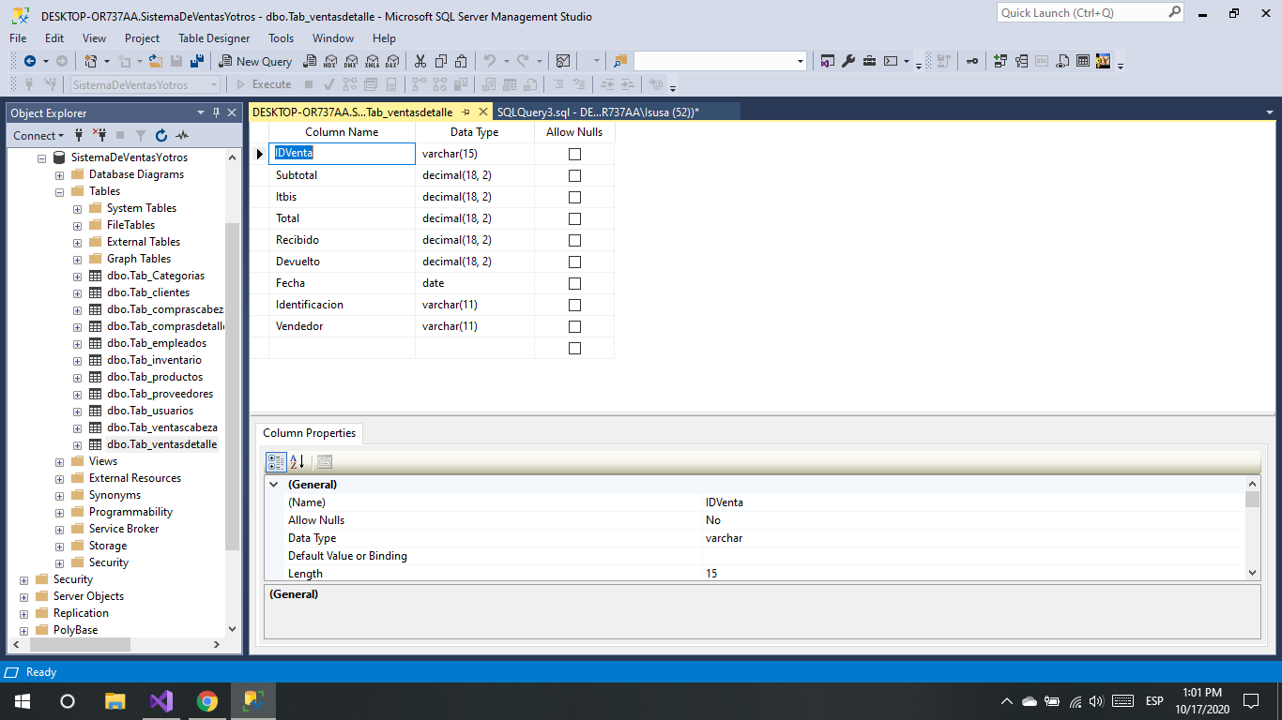The width and height of the screenshot is (1282, 720).
Task: Open File Explorer from the taskbar
Action: pos(114,701)
